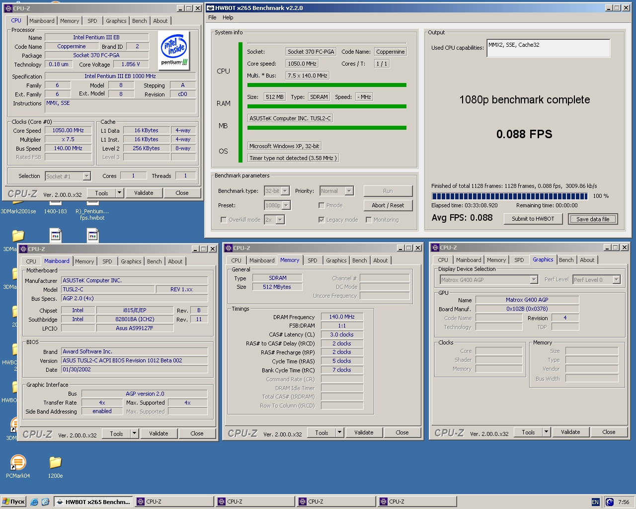Screen dimensions: 636x509
Task: Expand Tools arrow in CPU-Z Graphics window
Action: pyautogui.click(x=546, y=432)
